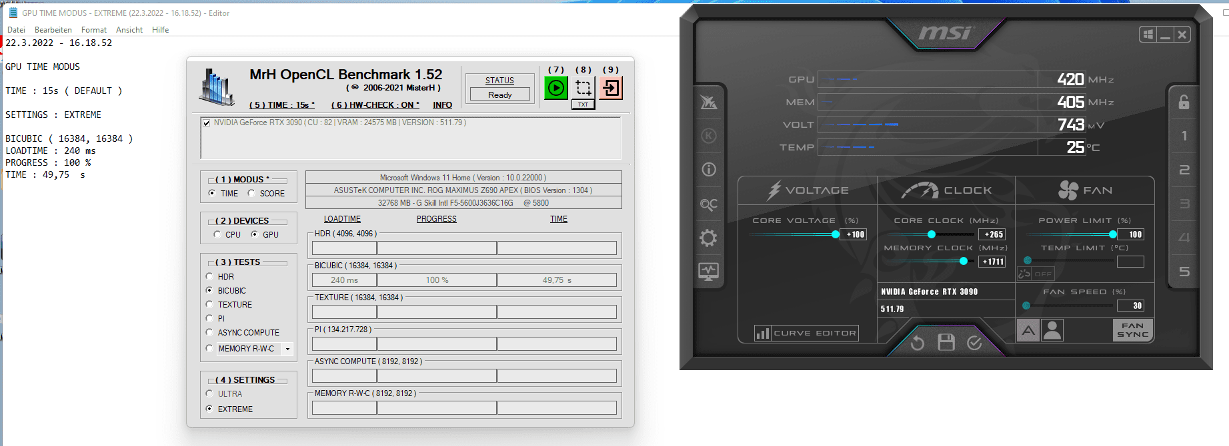Screen dimensions: 1229x446
Task: Click the MrH OpenCL Benchmark bar-chart logo
Action: point(217,87)
